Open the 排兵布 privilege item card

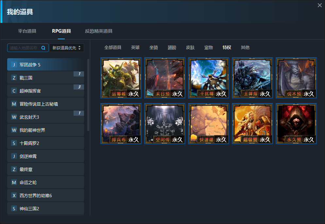pyautogui.click(x=121, y=124)
